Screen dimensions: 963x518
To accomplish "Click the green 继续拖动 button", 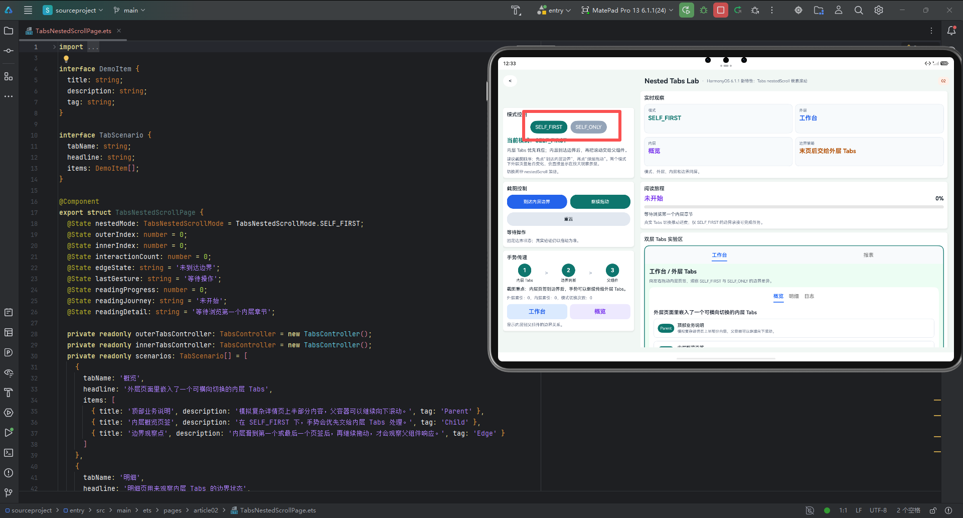I will click(600, 202).
